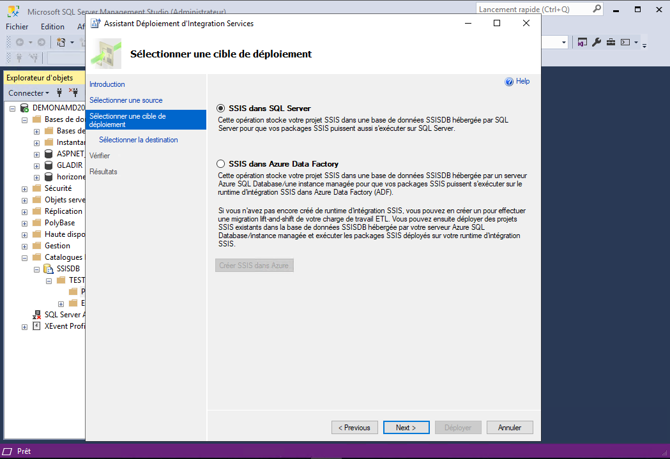Select the GLADIR database cylinder icon

coord(49,165)
